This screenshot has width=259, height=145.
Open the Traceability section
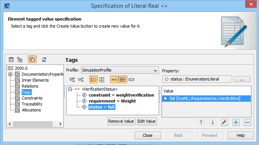pyautogui.click(x=32, y=104)
